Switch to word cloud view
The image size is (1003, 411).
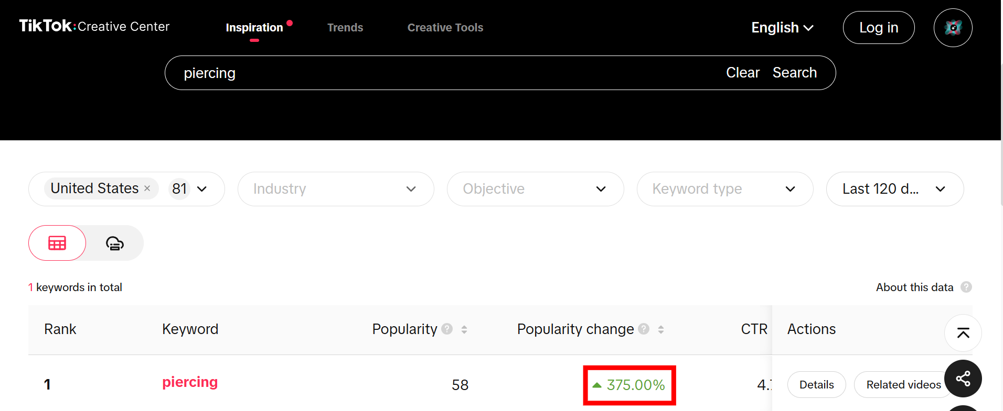click(114, 243)
